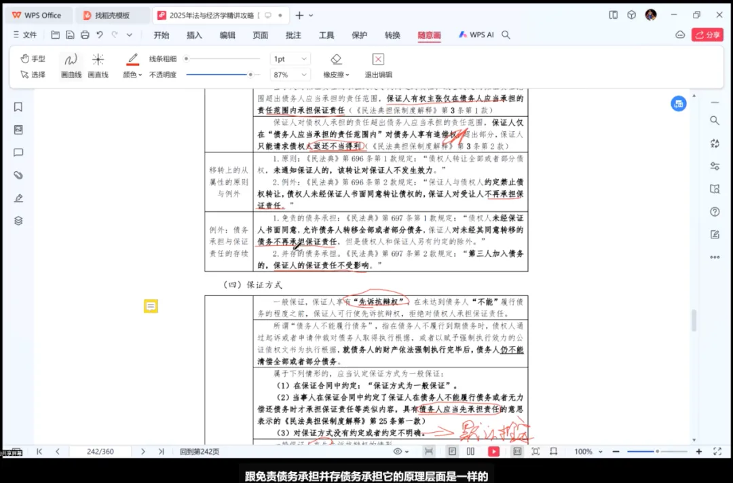
Task: Open right sidebar settings sliders icon
Action: click(x=715, y=166)
